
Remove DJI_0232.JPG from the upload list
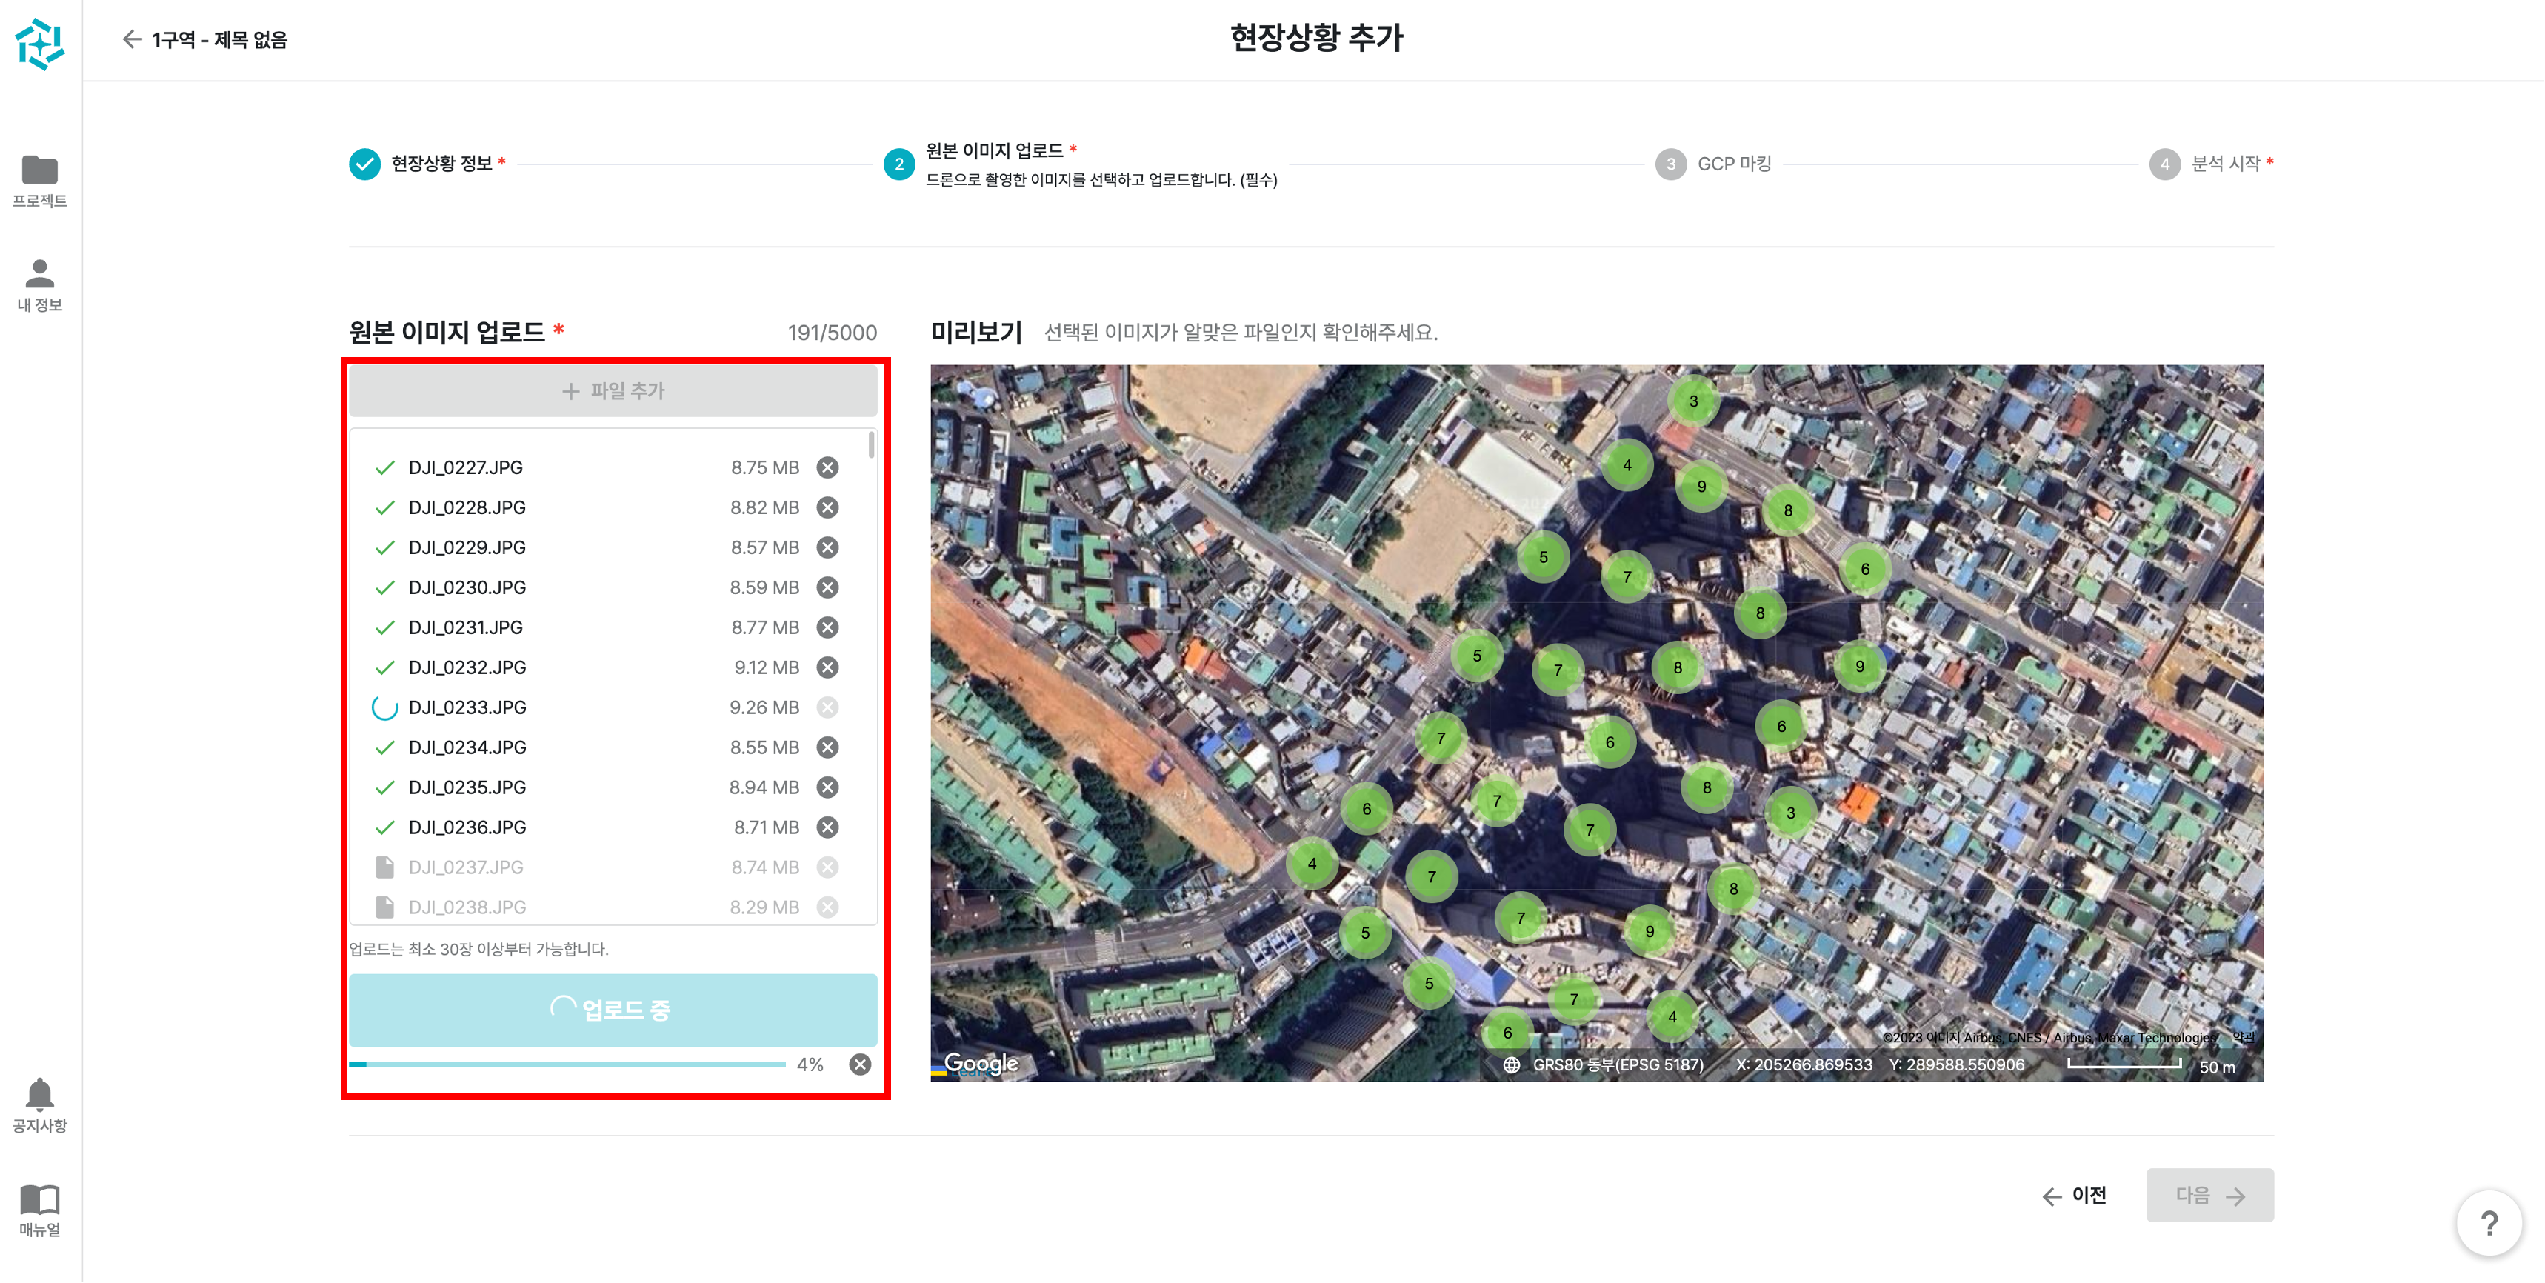pyautogui.click(x=828, y=667)
